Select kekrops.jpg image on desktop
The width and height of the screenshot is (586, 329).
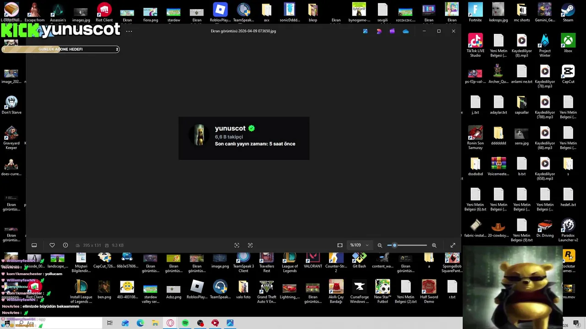click(499, 13)
